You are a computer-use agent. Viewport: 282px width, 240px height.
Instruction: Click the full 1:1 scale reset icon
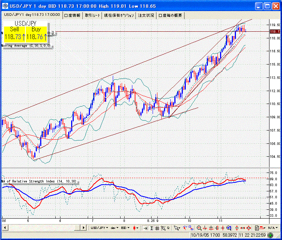coord(249,228)
